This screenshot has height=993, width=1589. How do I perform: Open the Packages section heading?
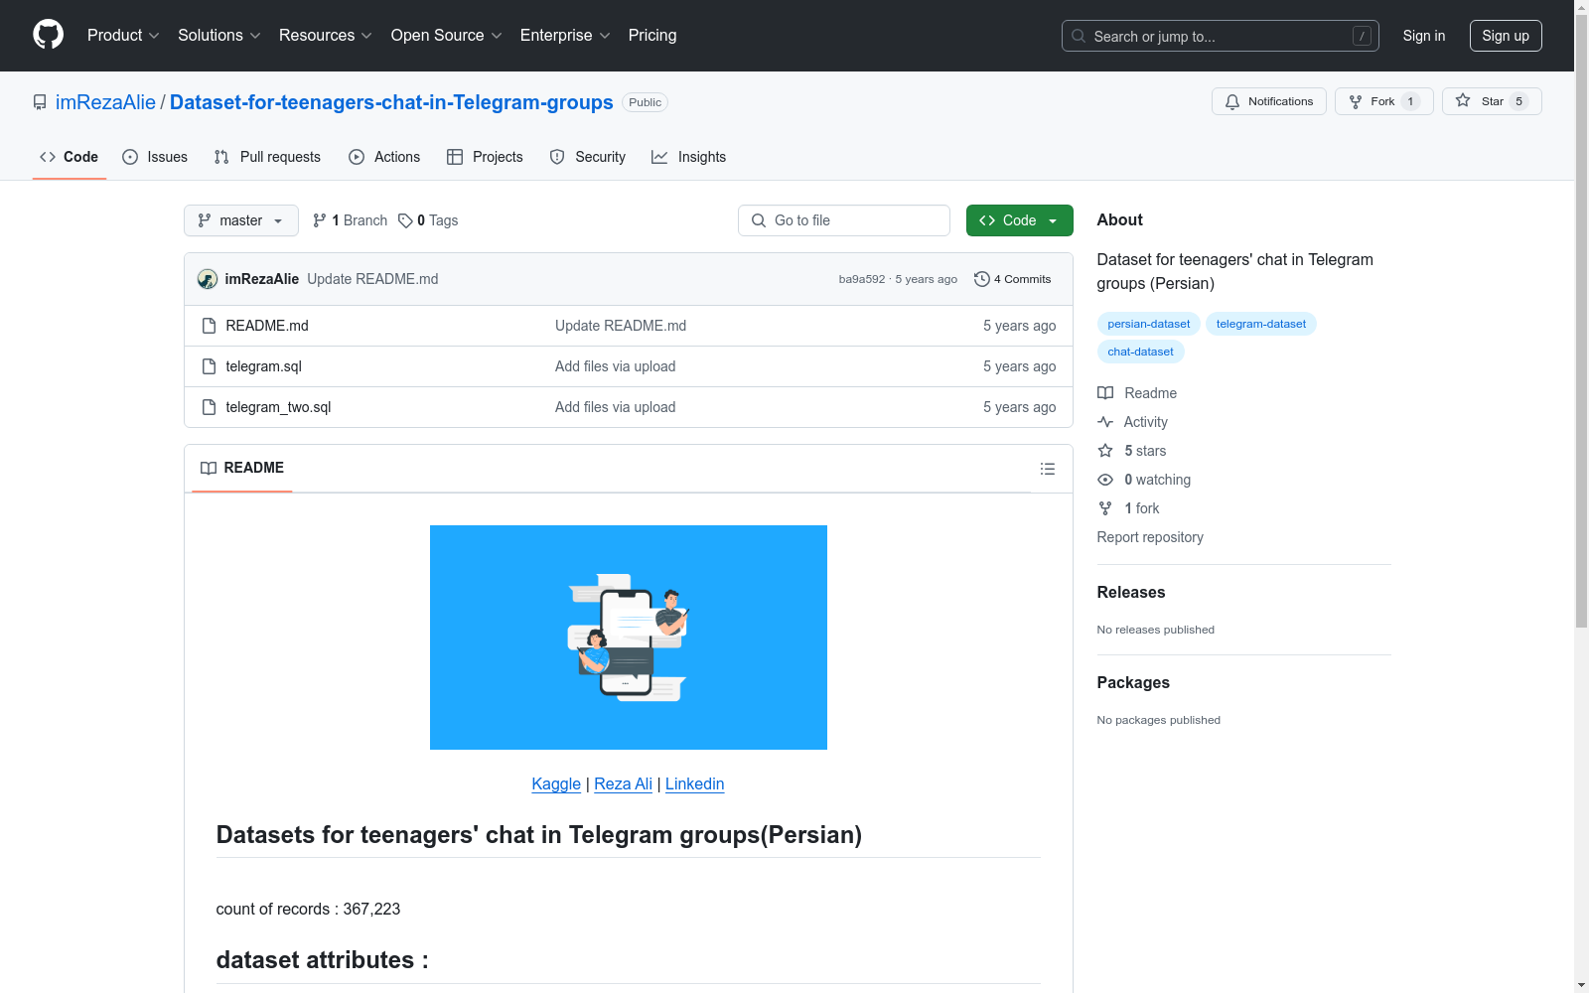[1133, 682]
